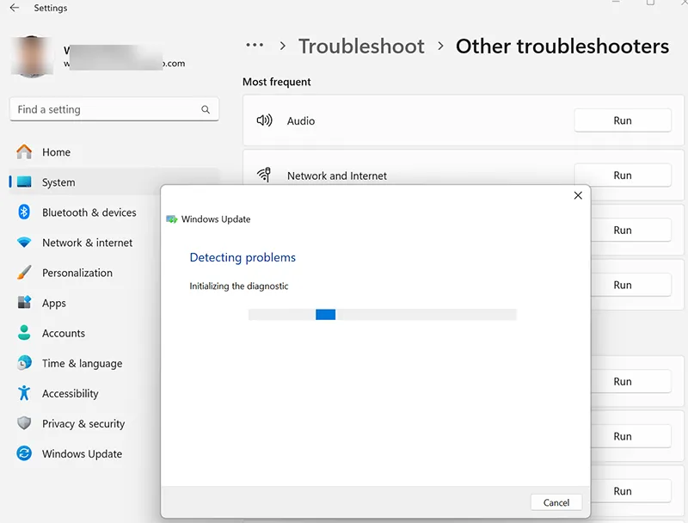Click the Windows Update dialog icon
Image resolution: width=688 pixels, height=523 pixels.
tap(171, 219)
